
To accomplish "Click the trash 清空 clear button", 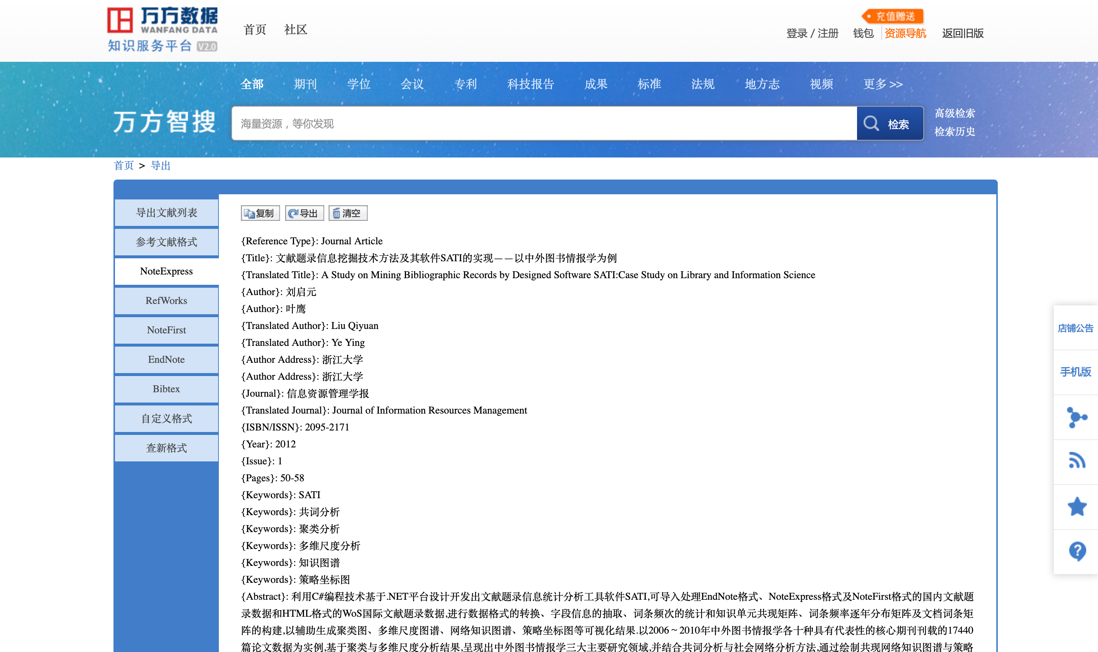I will tap(347, 213).
